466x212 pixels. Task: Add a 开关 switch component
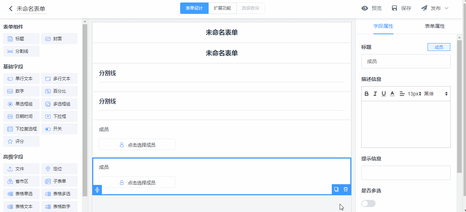click(x=59, y=129)
